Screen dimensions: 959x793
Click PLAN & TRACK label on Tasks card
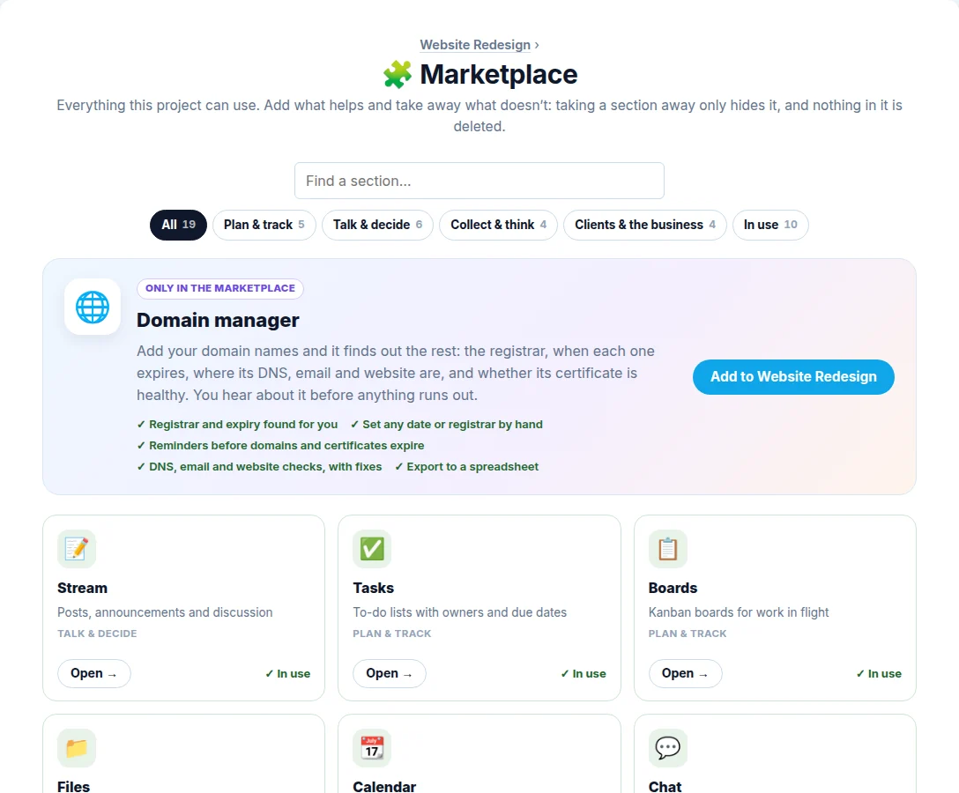(392, 634)
